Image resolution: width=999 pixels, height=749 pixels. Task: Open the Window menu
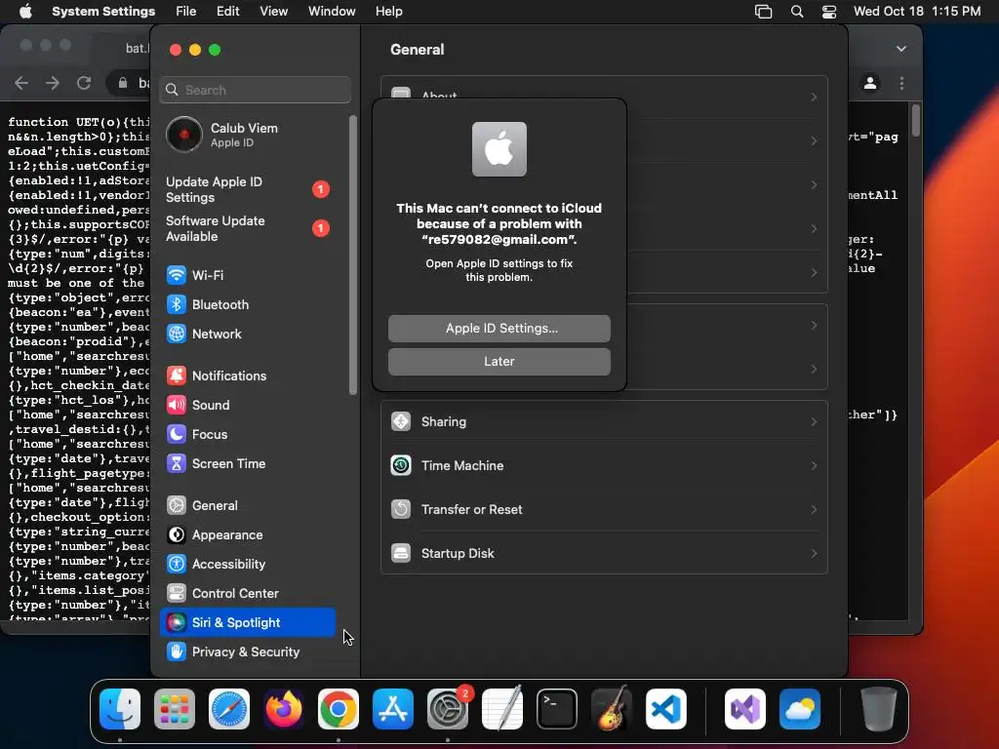(332, 12)
